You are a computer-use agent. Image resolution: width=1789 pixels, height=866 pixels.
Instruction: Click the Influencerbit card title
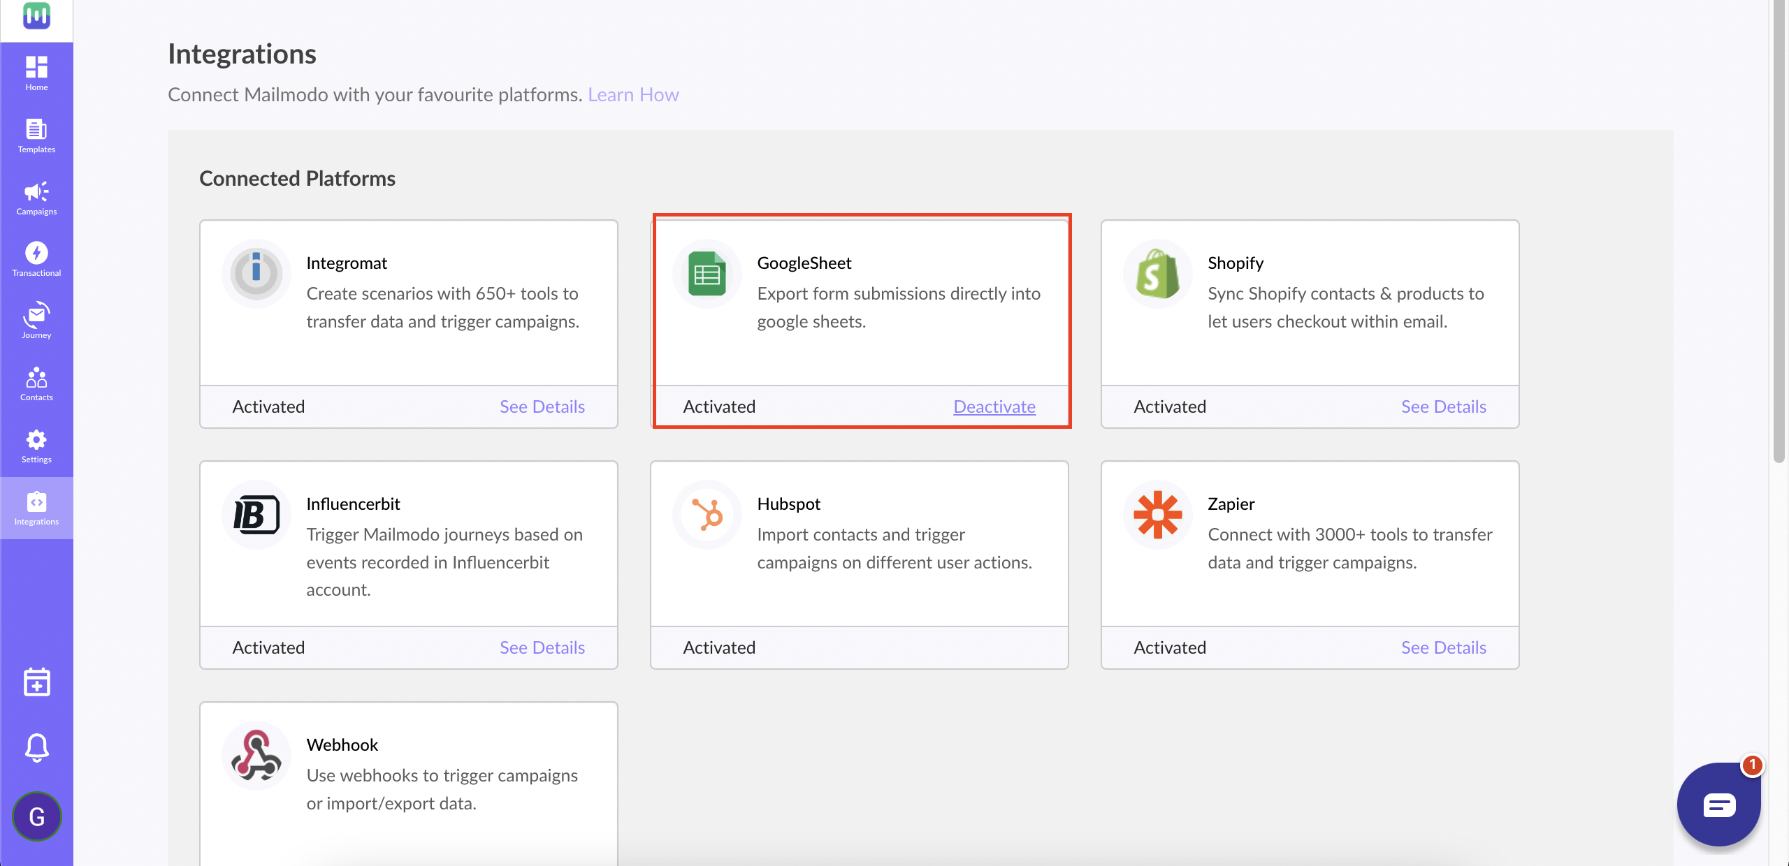353,504
